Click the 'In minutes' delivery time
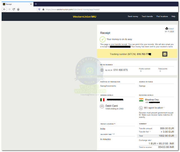Image resolution: width=180 pixels, height=152 pixels. [x=105, y=139]
